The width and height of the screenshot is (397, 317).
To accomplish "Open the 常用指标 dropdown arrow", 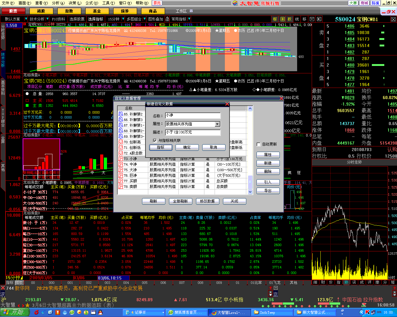I will (189, 19).
